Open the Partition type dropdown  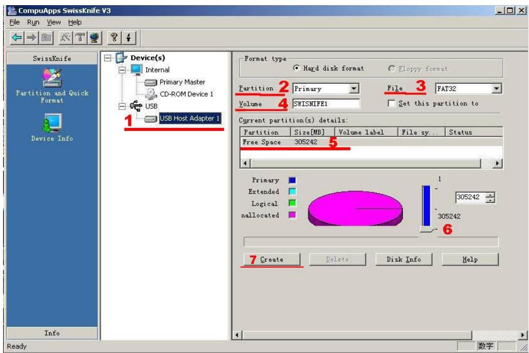click(353, 89)
